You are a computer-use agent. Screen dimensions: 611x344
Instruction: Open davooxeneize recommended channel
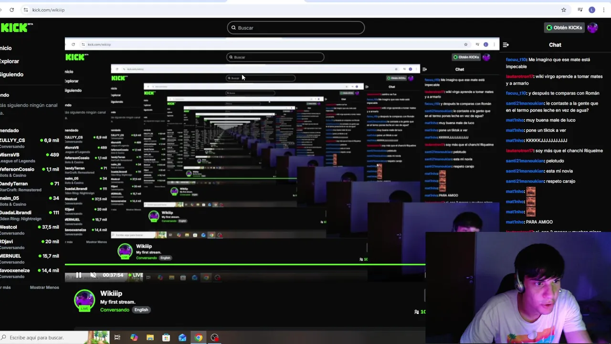point(30,273)
